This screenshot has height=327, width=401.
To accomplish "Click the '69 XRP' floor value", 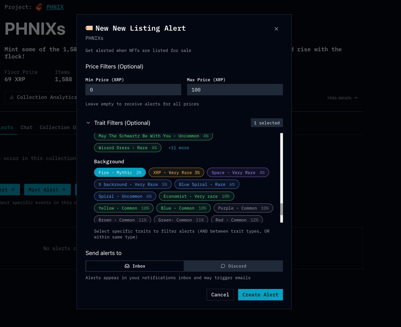I will coord(15,79).
